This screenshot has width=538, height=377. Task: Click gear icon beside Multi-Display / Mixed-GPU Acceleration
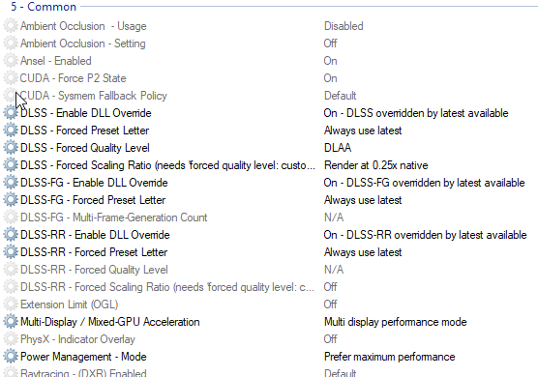tap(11, 322)
